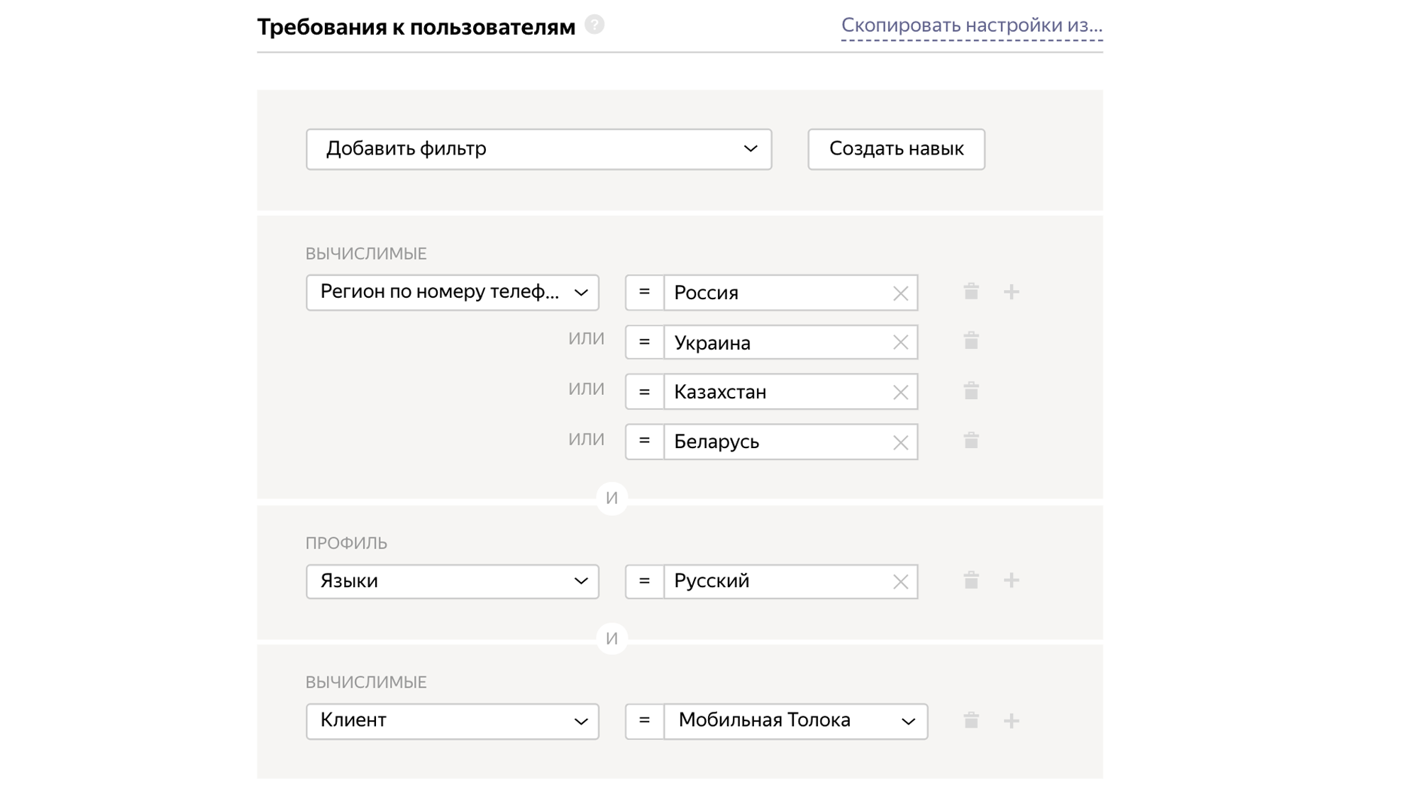Image resolution: width=1406 pixels, height=794 pixels.
Task: Open the Мобильная Толока value dropdown
Action: 795,720
